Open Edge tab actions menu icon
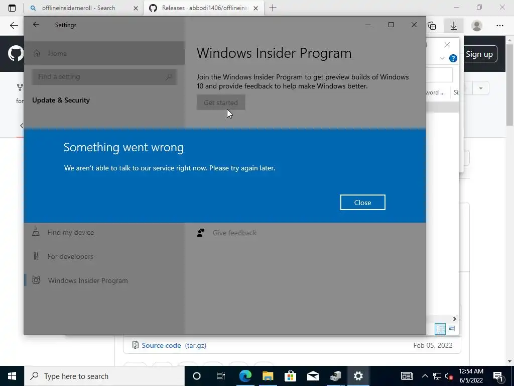 coord(12,8)
